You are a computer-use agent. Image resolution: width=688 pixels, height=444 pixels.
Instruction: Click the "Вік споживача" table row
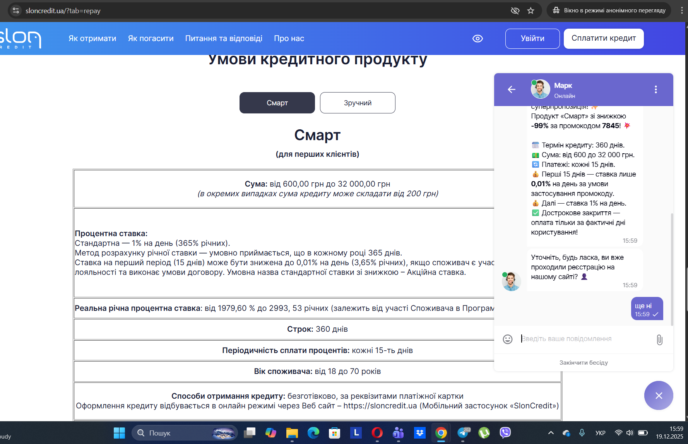[317, 371]
